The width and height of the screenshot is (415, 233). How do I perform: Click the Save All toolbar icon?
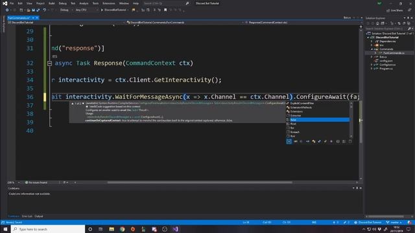click(38, 10)
